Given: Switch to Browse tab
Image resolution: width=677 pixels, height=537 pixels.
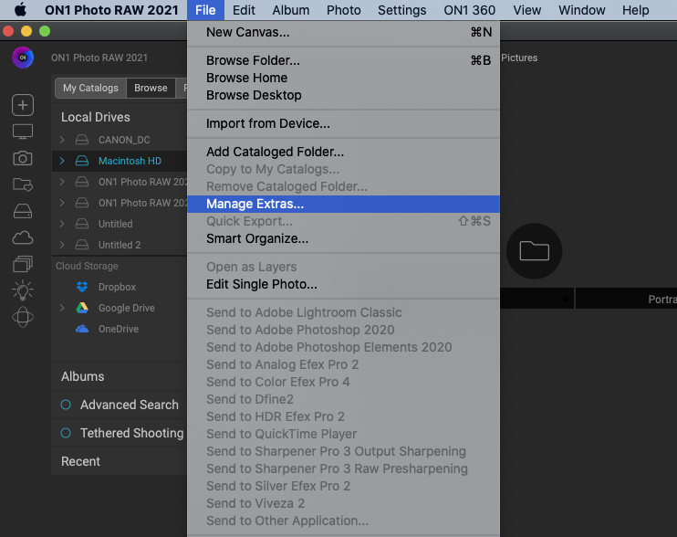Looking at the screenshot, I should 151,89.
